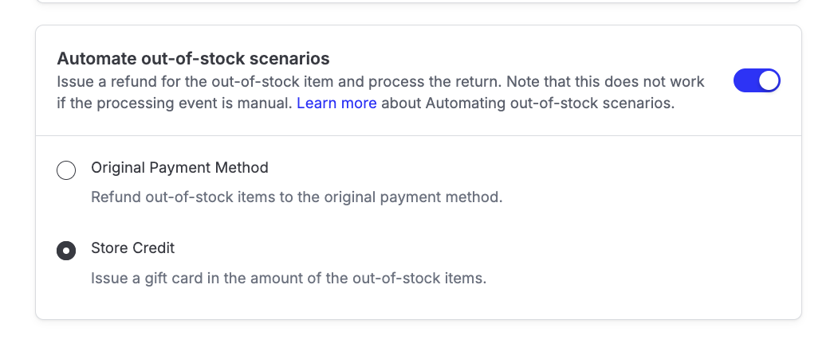Click the empty circle beside Original Payment Method
The height and width of the screenshot is (347, 834).
pos(66,170)
